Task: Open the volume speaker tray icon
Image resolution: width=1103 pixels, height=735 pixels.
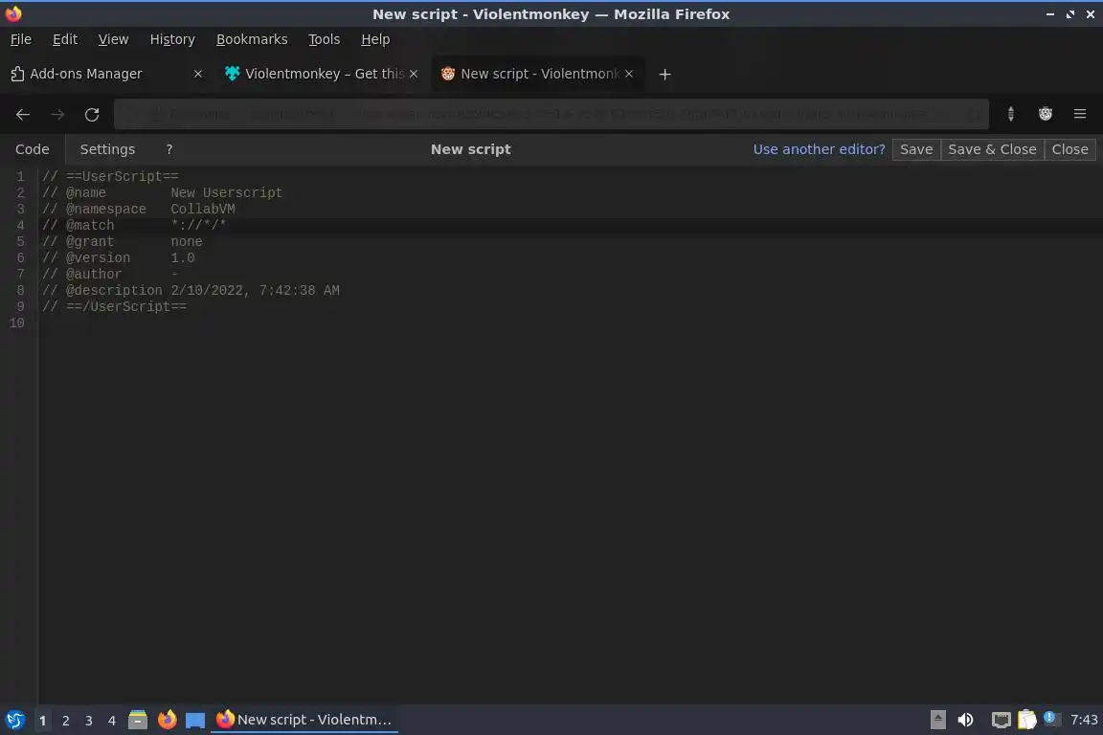Action: click(966, 720)
